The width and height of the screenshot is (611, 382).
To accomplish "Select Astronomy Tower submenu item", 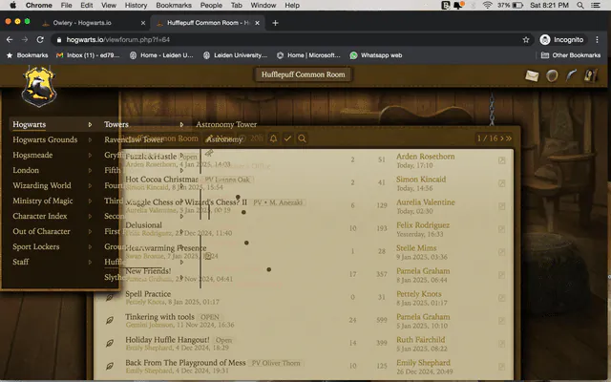I will pyautogui.click(x=226, y=124).
